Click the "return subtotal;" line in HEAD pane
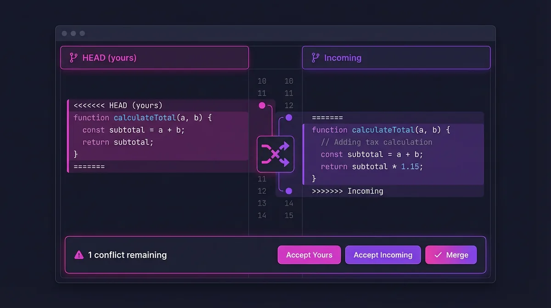 tap(118, 142)
